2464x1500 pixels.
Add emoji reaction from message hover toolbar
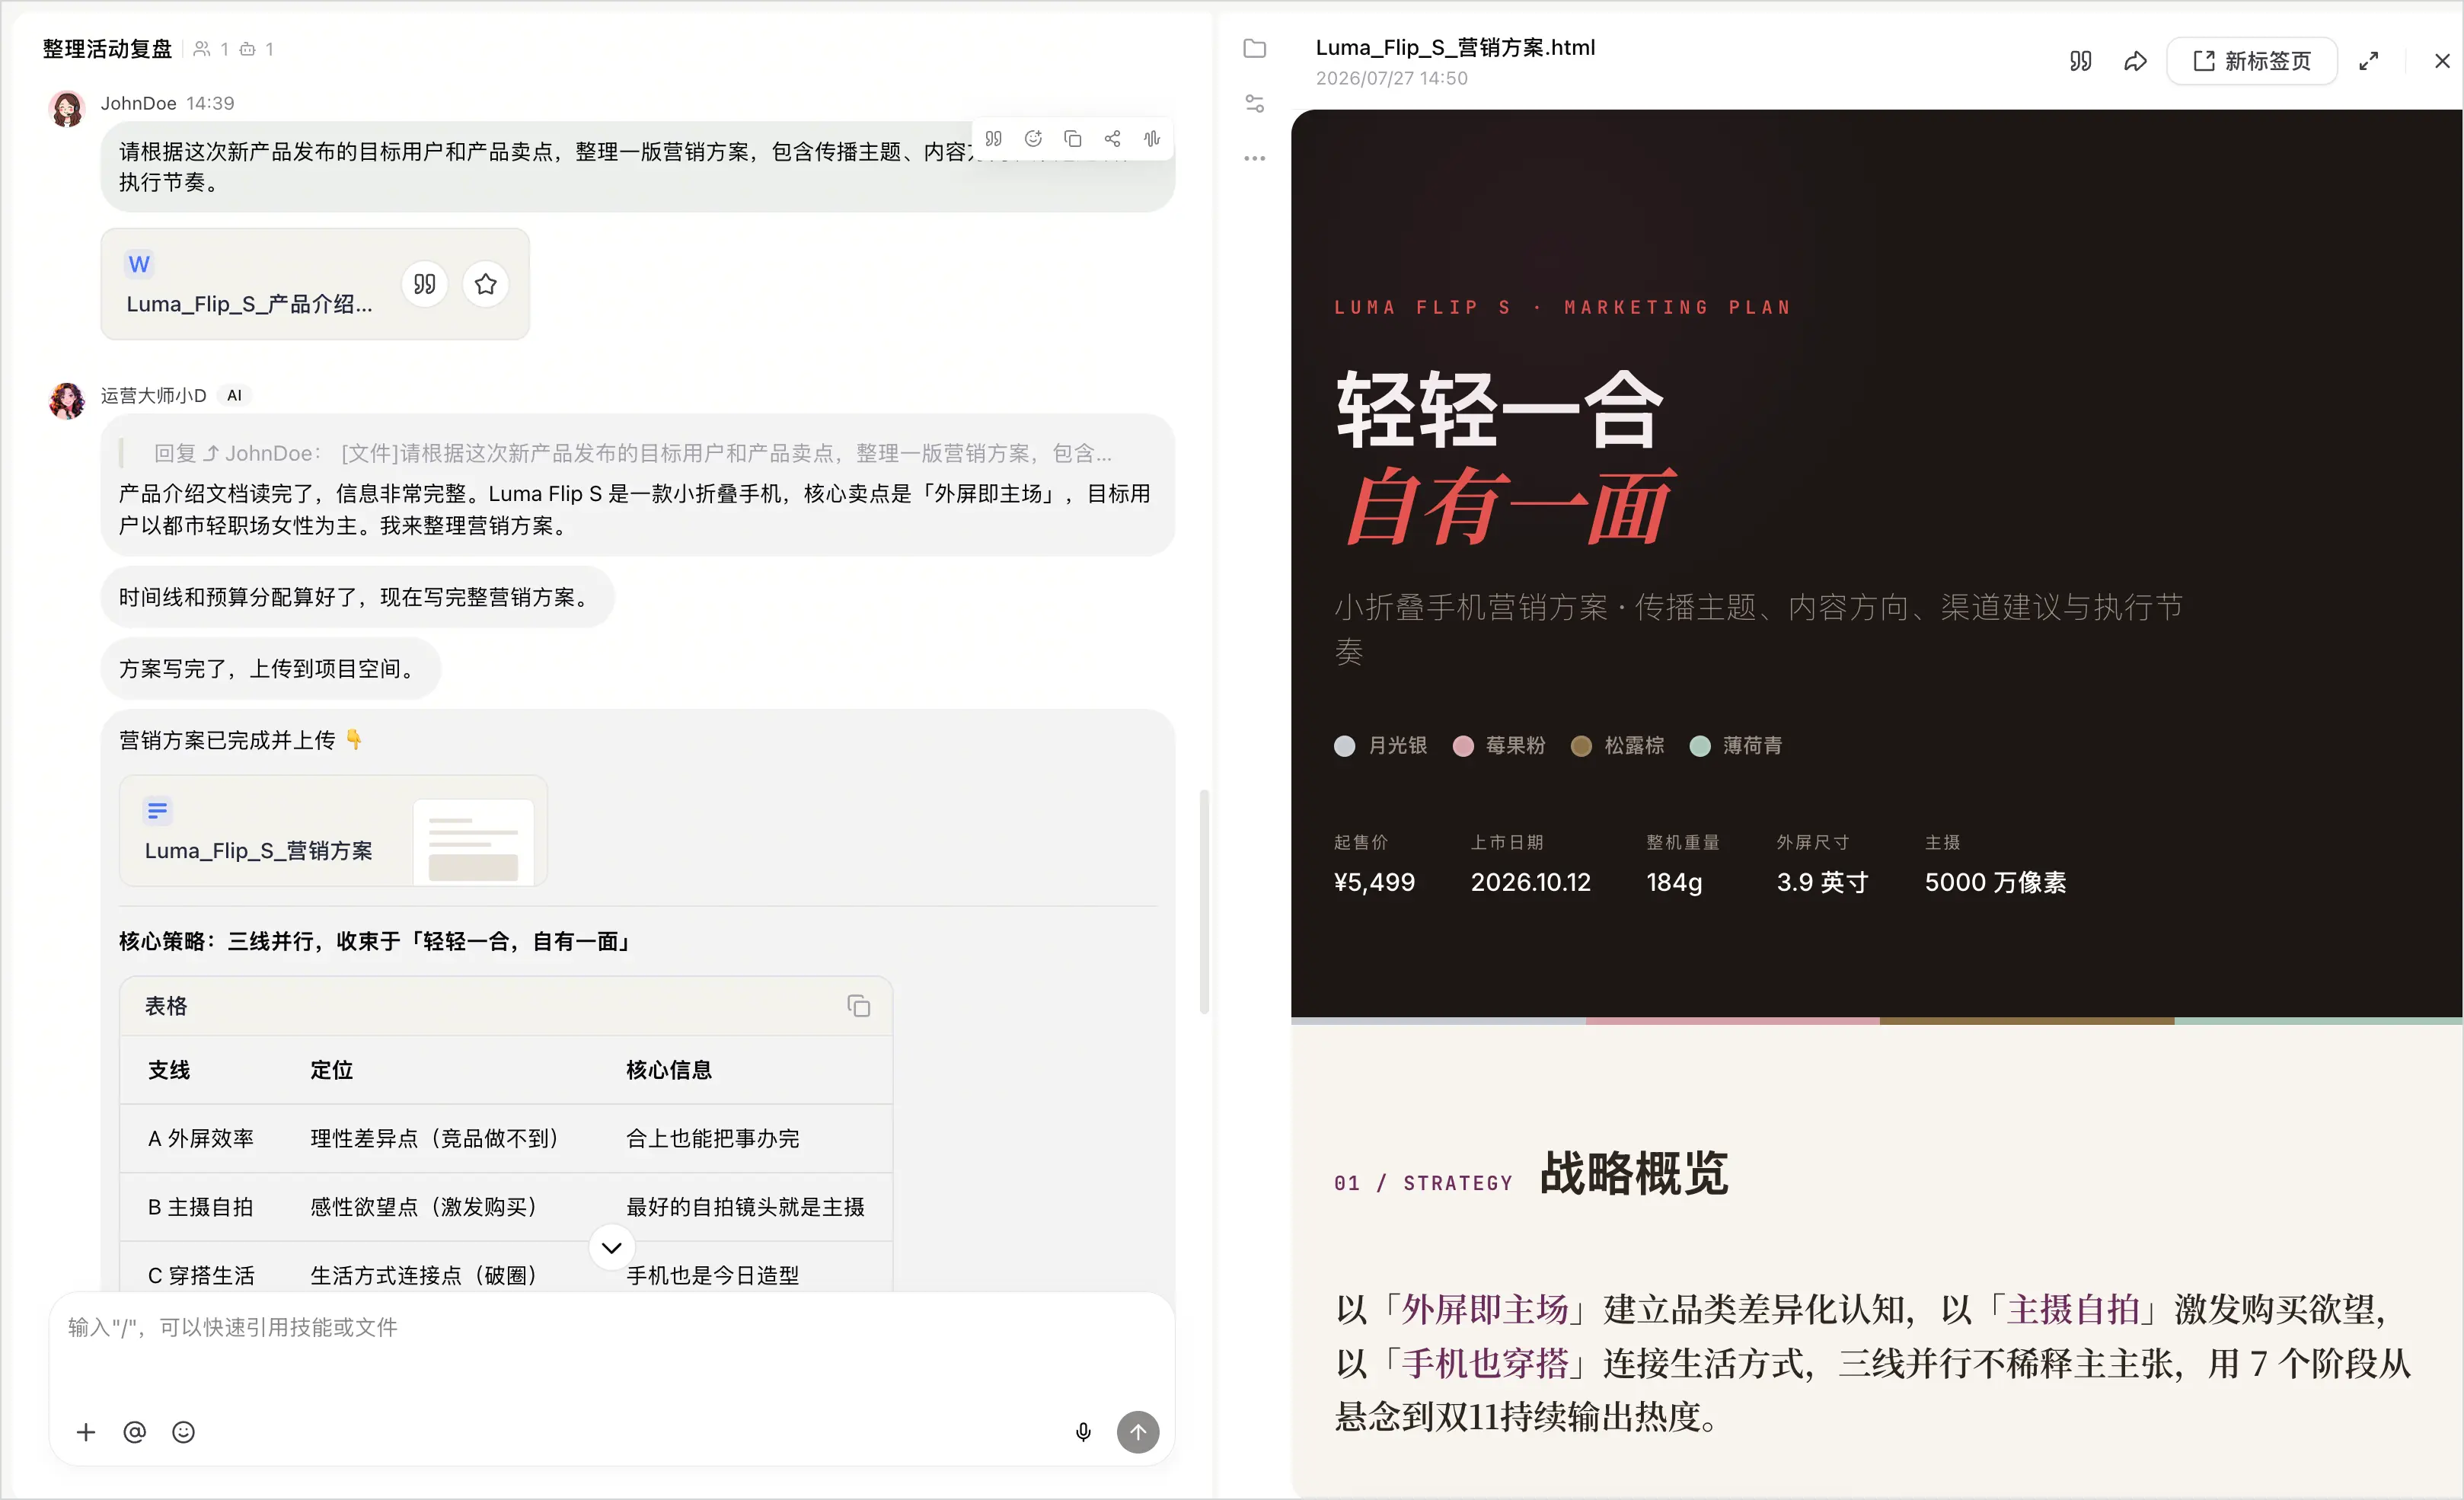coord(1033,139)
